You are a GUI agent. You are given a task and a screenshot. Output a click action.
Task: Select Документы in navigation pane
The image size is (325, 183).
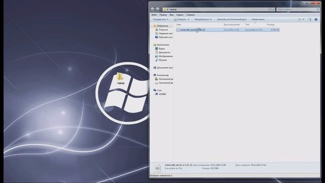[x=165, y=52]
